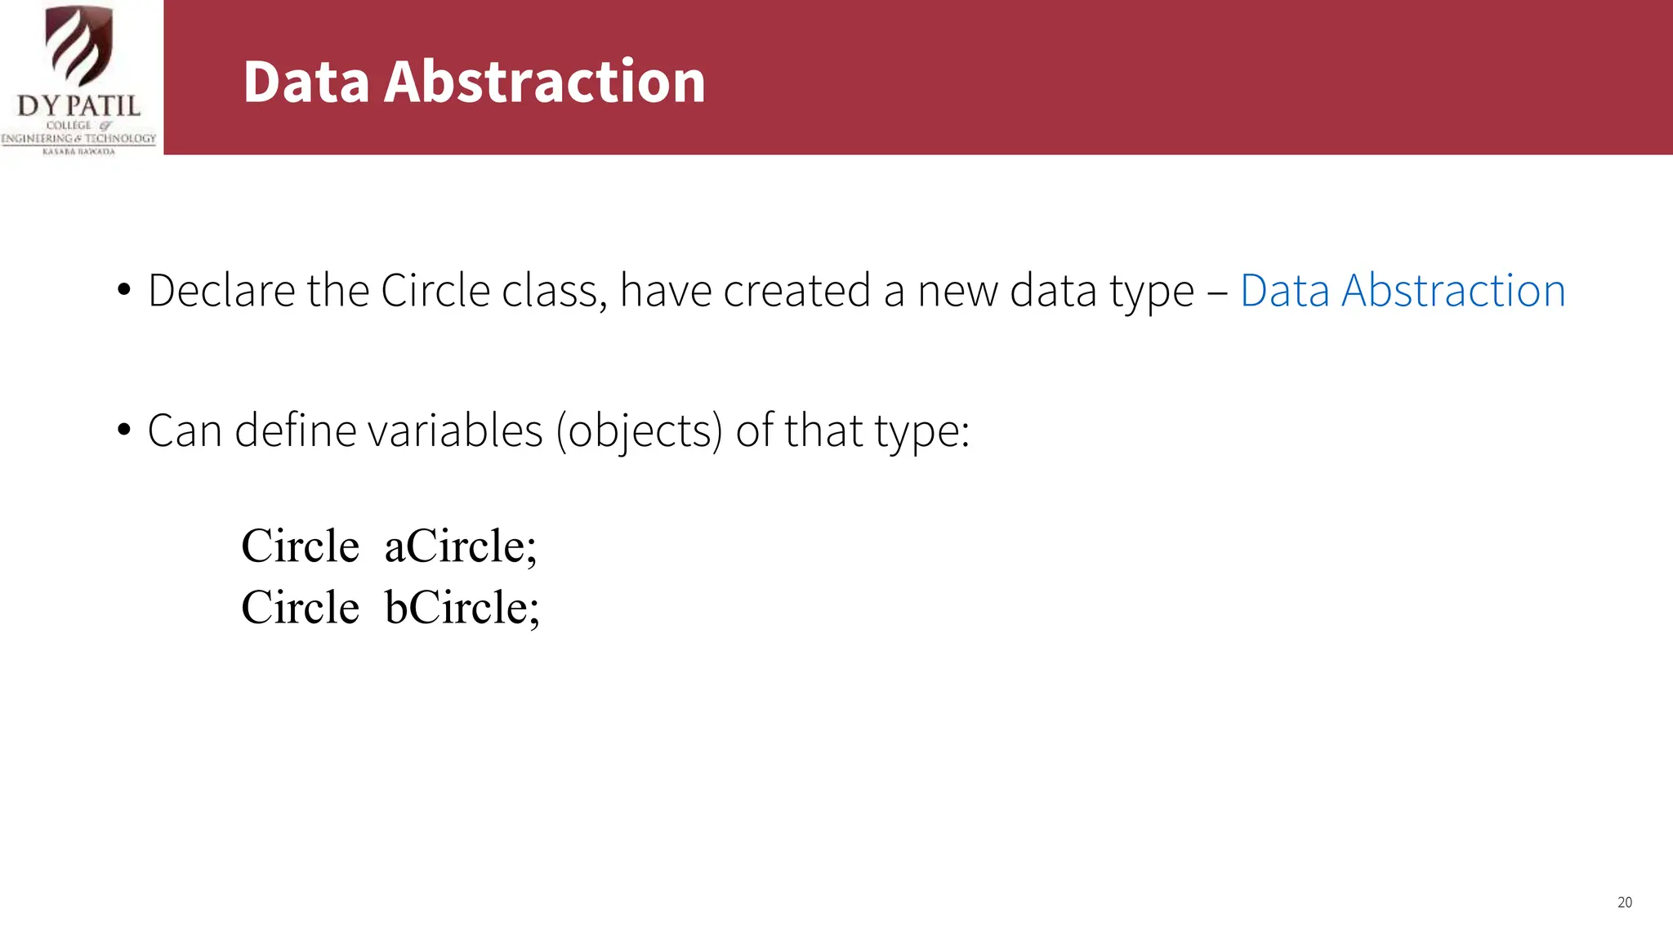This screenshot has height=941, width=1673.
Task: Select the 'bCircle;' variable name
Action: (x=462, y=607)
